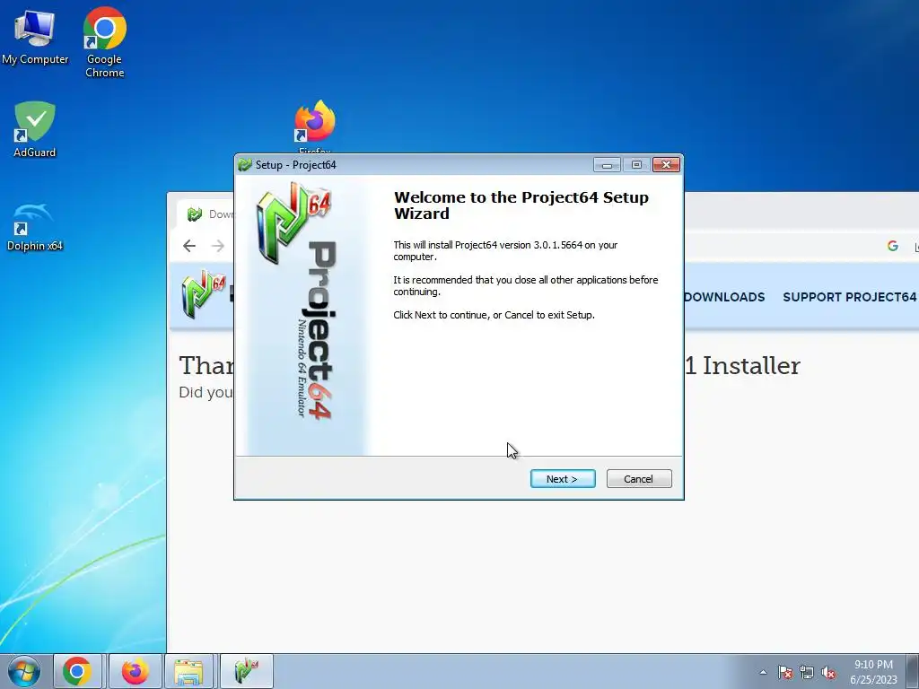Cancel the Project64 setup wizard
Image resolution: width=919 pixels, height=689 pixels.
coord(639,479)
